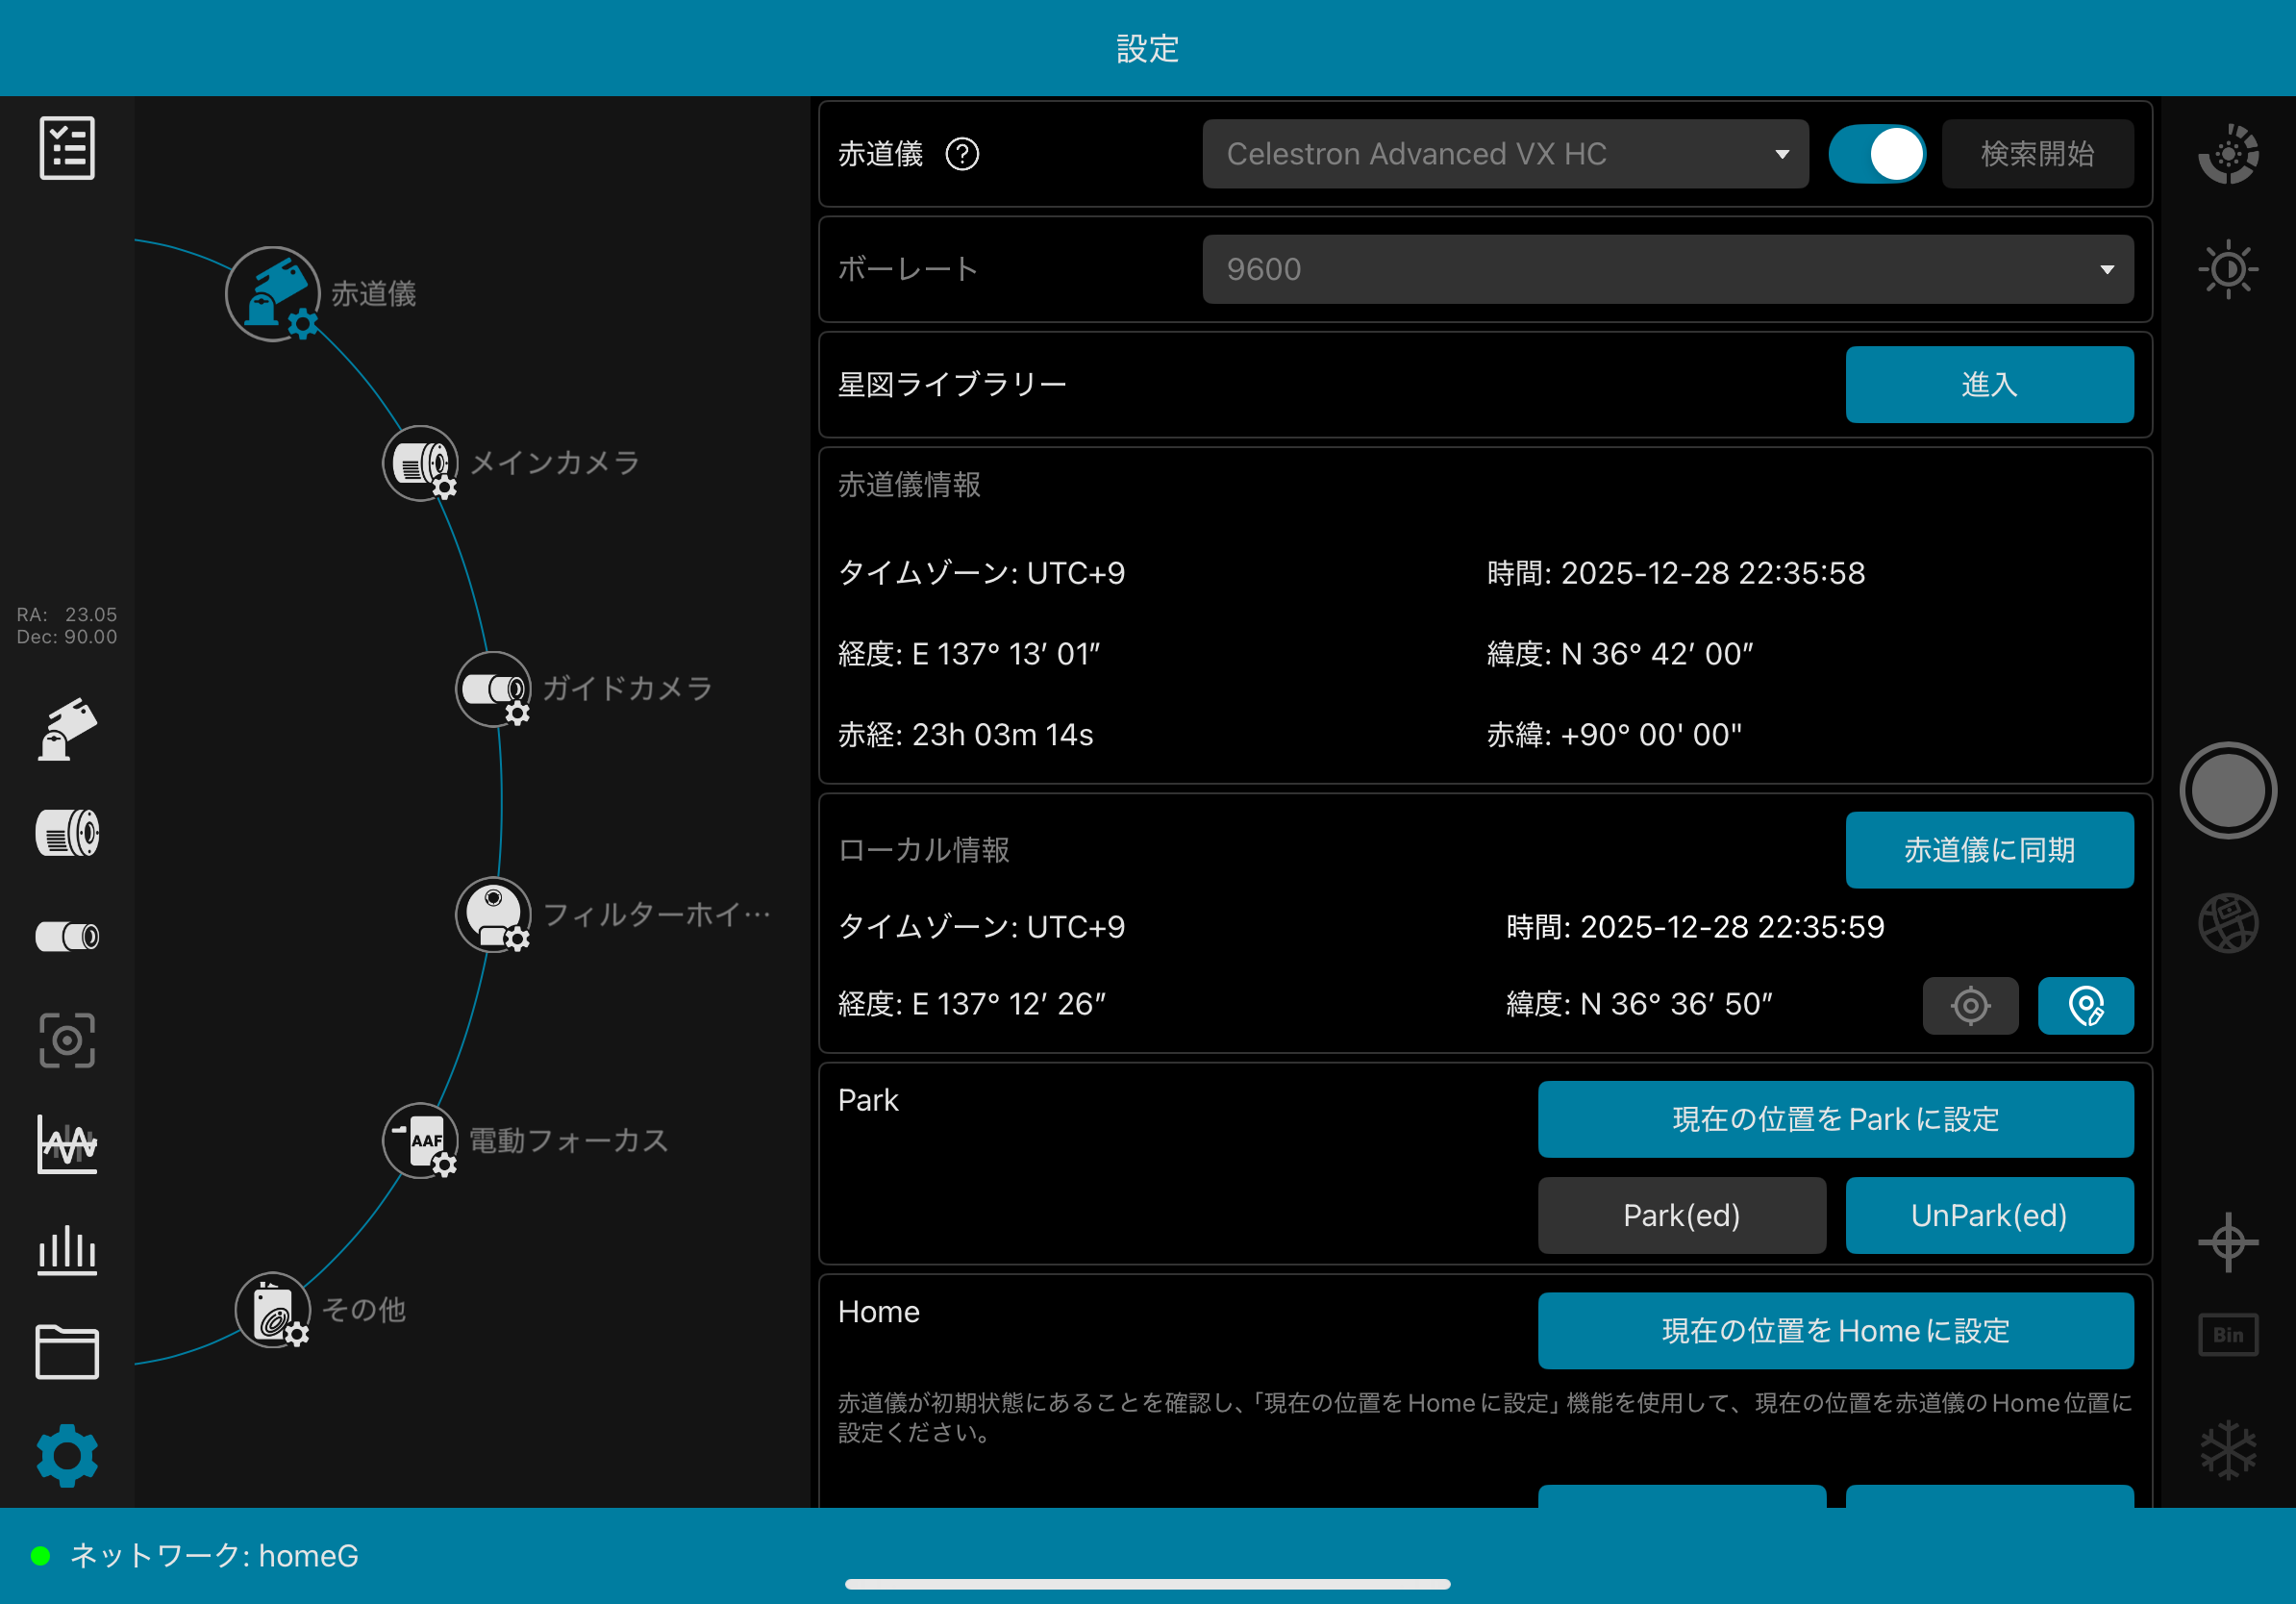The image size is (2296, 1604).
Task: Toggle the mount connection switch off
Action: pos(1876,154)
